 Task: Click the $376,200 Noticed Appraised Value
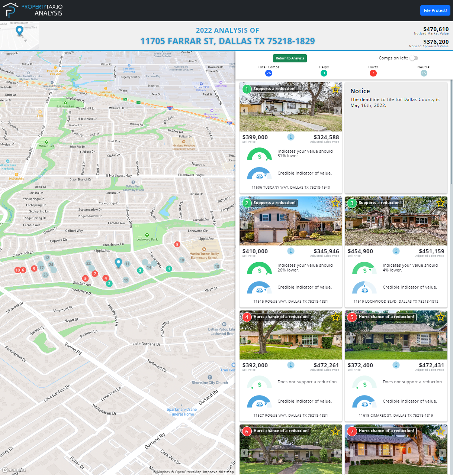click(436, 42)
